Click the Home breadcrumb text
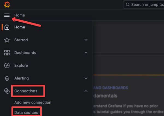The height and width of the screenshot is (116, 164). click(19, 15)
